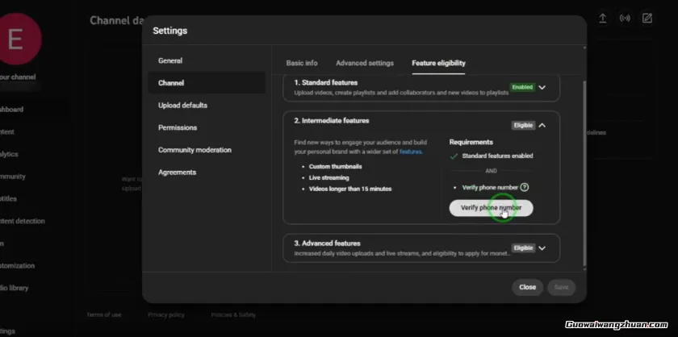The image size is (678, 337).
Task: Click the Close button in the dialog
Action: (x=527, y=287)
